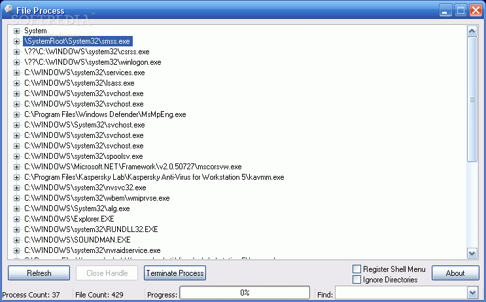Enable the Register Shell Menu checkbox
The image size is (486, 302).
pos(356,269)
